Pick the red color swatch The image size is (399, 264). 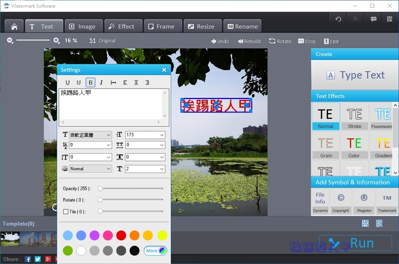pos(121,236)
